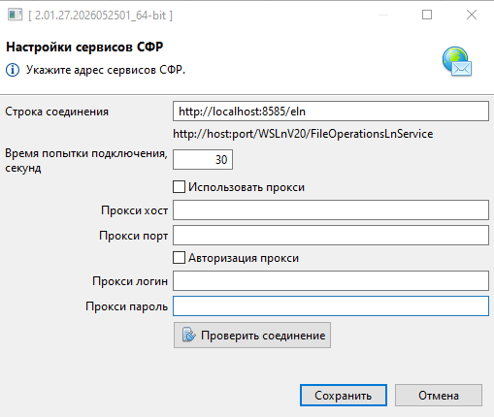Minimize the settings window
Image resolution: width=494 pixels, height=417 pixels.
383,15
